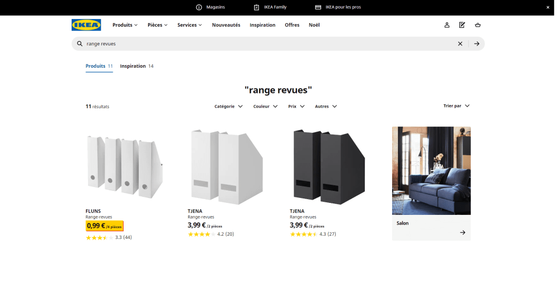Screen dimensions: 560x292
Task: Open the Trier par sort dropdown
Action: 456,106
